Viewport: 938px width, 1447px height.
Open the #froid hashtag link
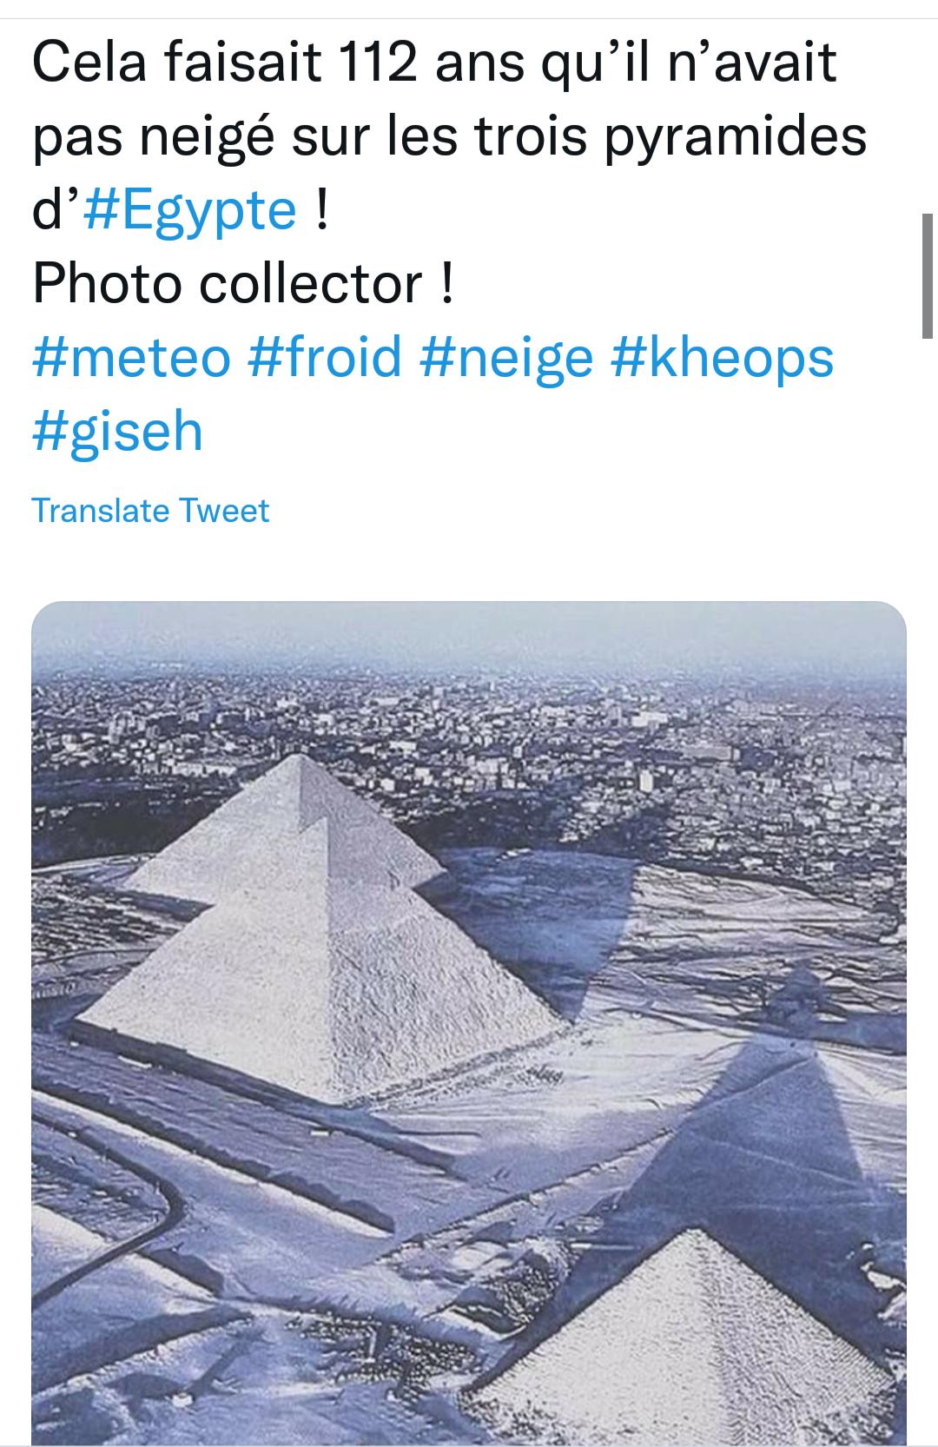[325, 356]
